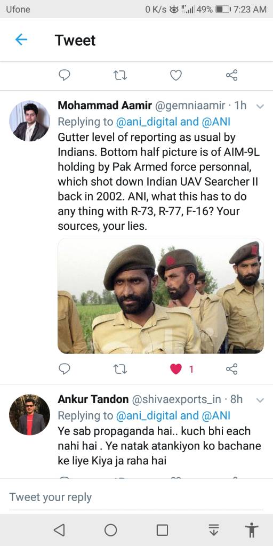Open Ankur Tandon's name to view profile
The width and height of the screenshot is (273, 546).
(93, 399)
